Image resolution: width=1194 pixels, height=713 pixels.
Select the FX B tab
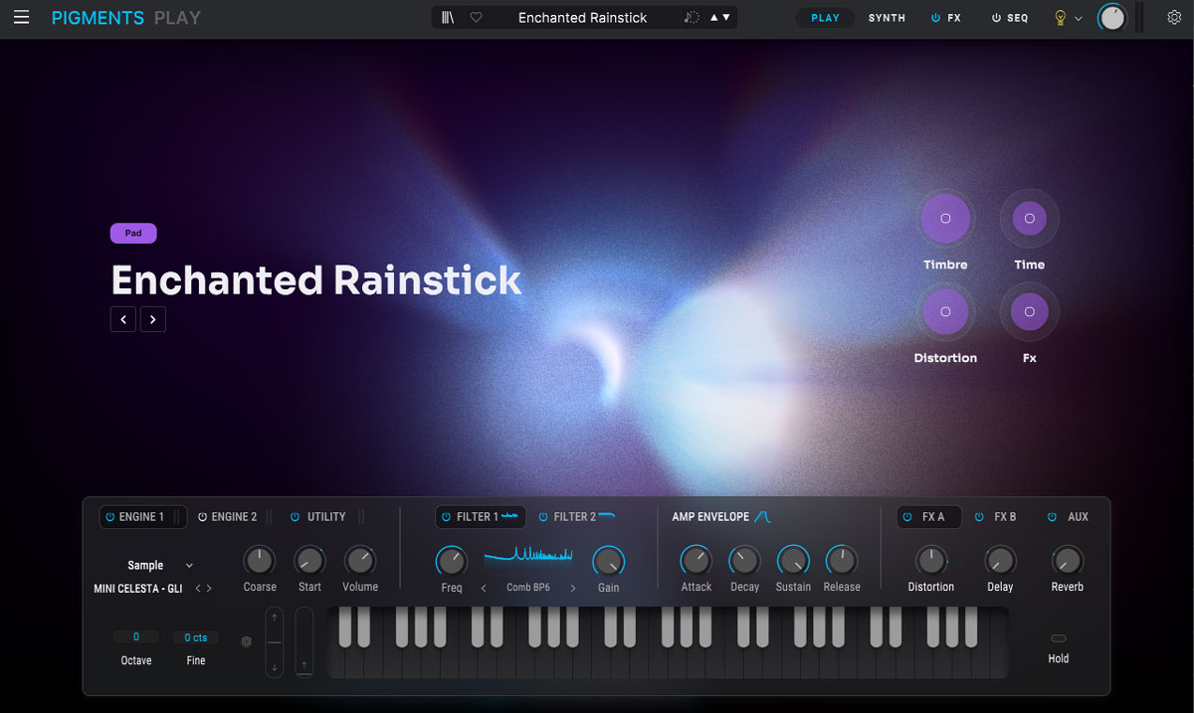point(1005,517)
